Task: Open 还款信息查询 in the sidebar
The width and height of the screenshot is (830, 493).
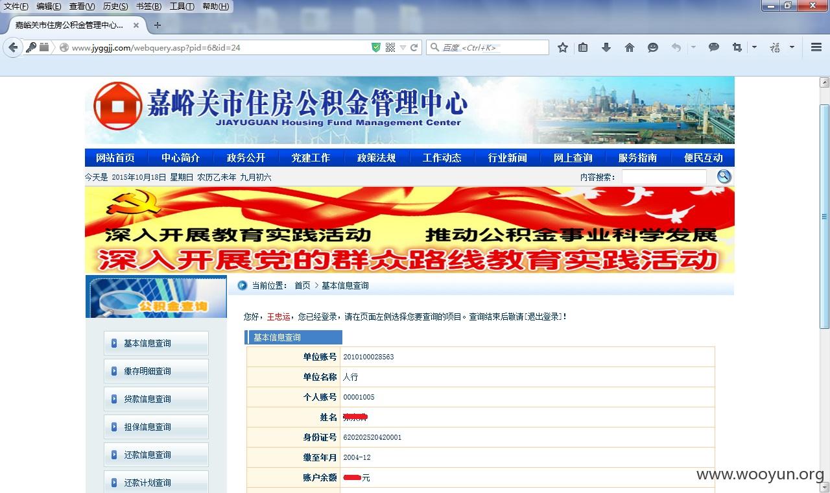Action: [156, 455]
